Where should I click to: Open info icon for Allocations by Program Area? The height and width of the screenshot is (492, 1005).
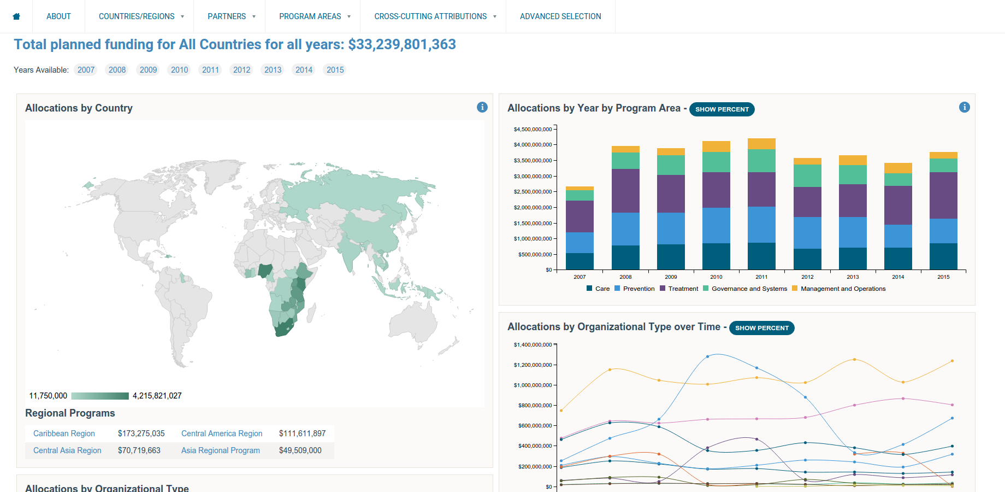pos(964,107)
